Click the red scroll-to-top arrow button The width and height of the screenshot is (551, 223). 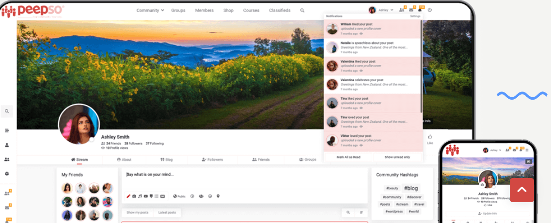522,190
